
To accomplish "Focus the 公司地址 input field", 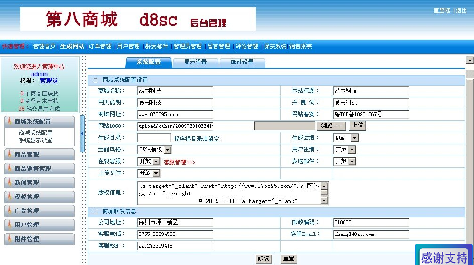I will (x=175, y=222).
